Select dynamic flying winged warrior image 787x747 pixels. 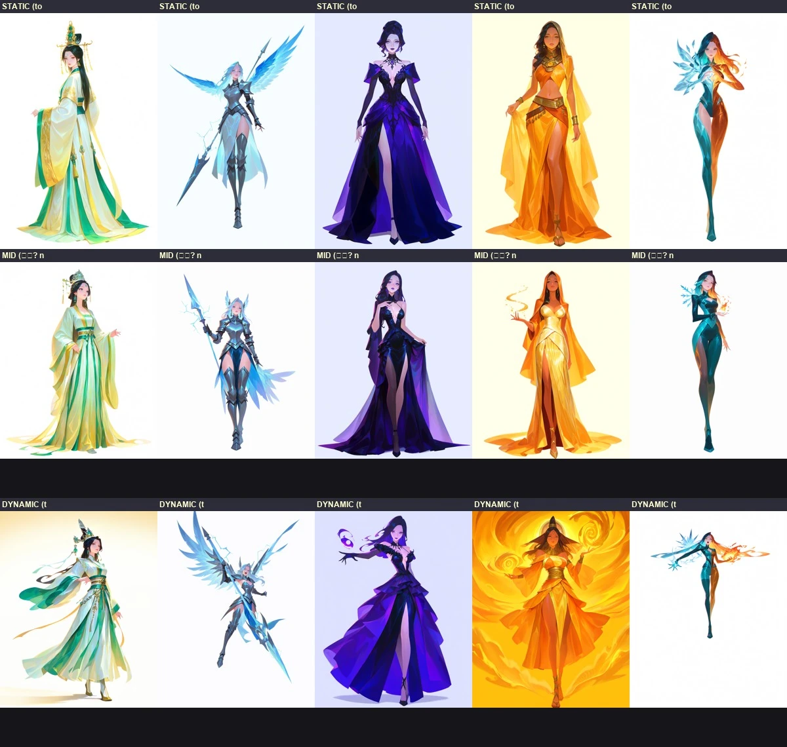(236, 609)
